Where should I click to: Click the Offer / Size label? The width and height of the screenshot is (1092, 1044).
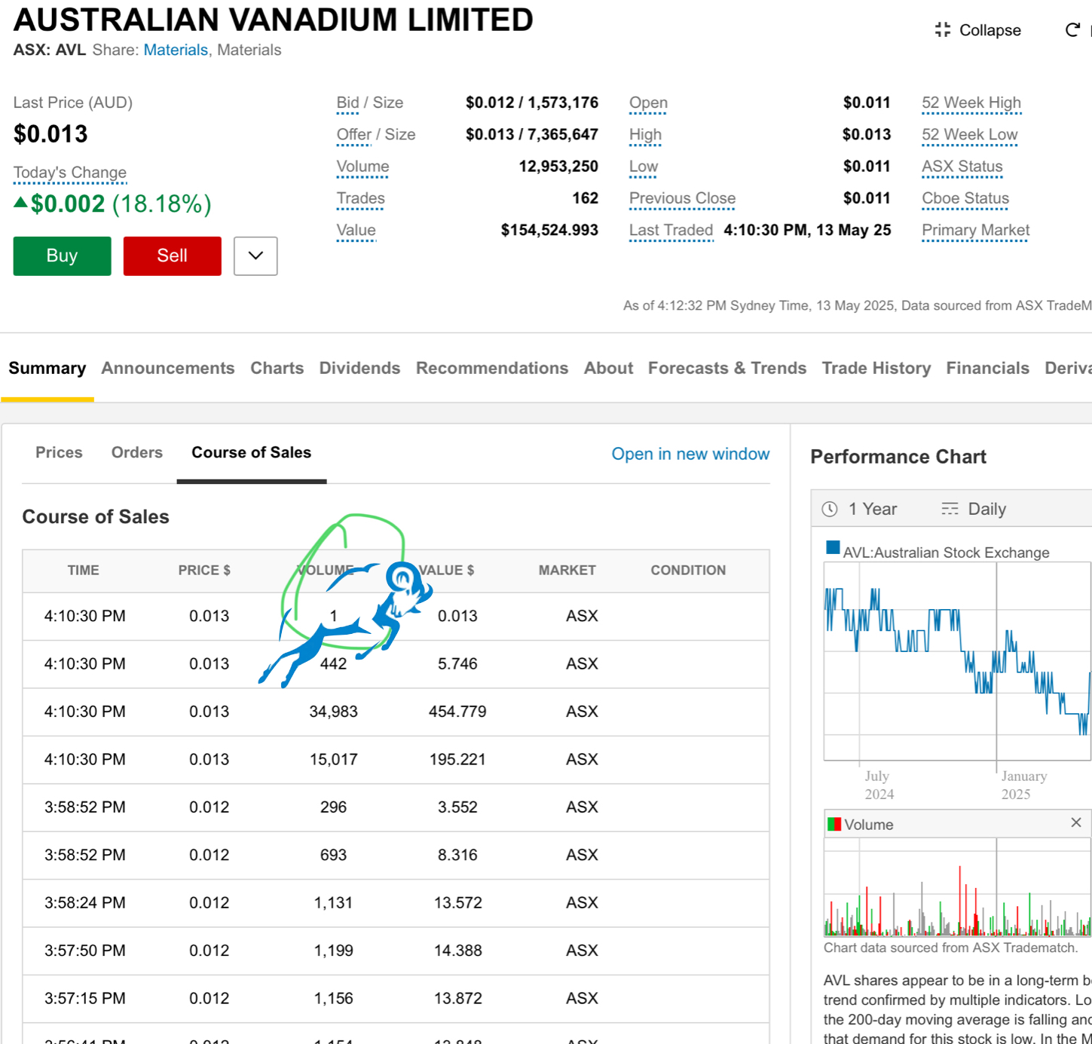[x=375, y=135]
